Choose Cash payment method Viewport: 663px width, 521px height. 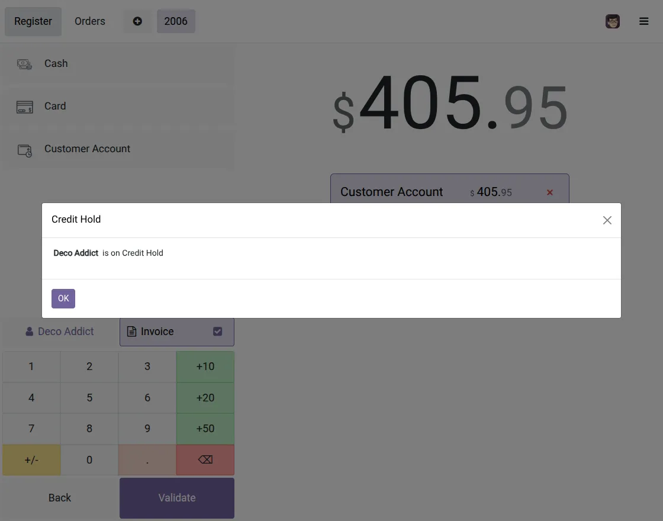pyautogui.click(x=118, y=63)
